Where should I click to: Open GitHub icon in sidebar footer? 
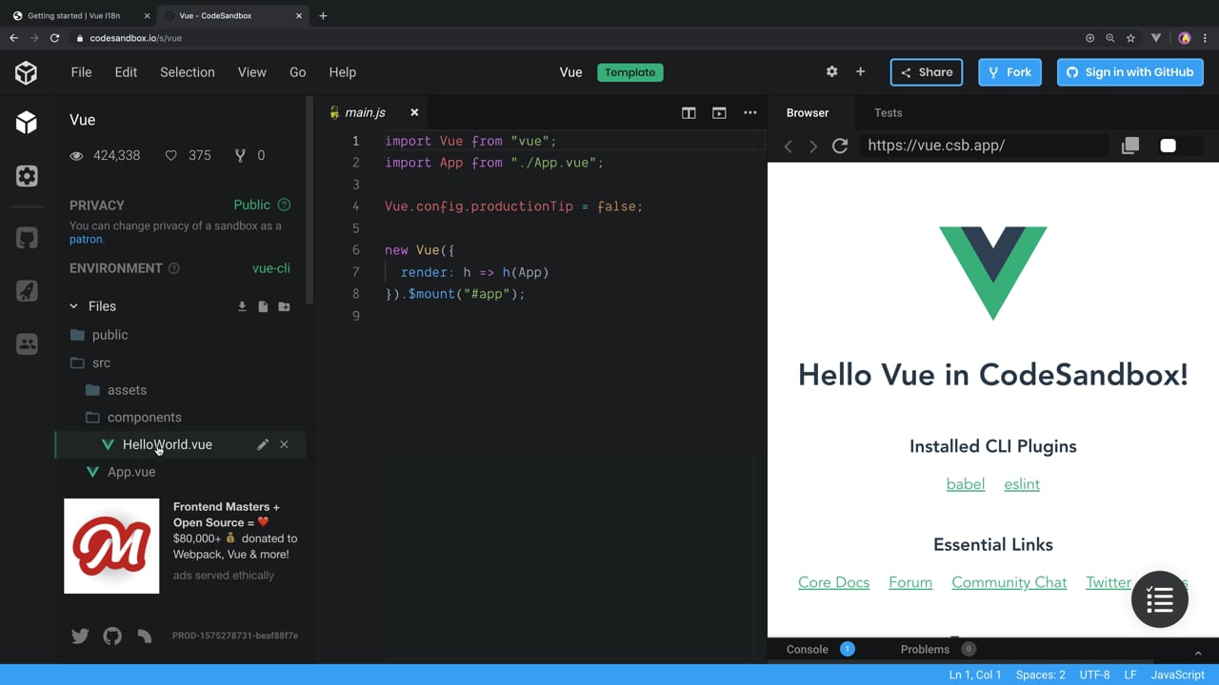point(112,636)
